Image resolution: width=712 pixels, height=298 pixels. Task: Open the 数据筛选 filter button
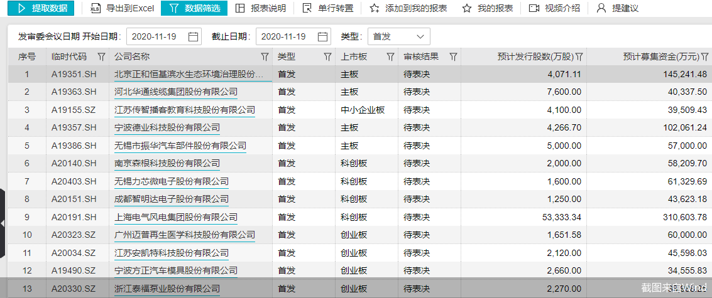(194, 8)
